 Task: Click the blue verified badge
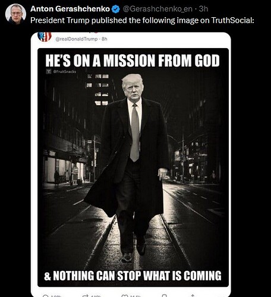(116, 9)
